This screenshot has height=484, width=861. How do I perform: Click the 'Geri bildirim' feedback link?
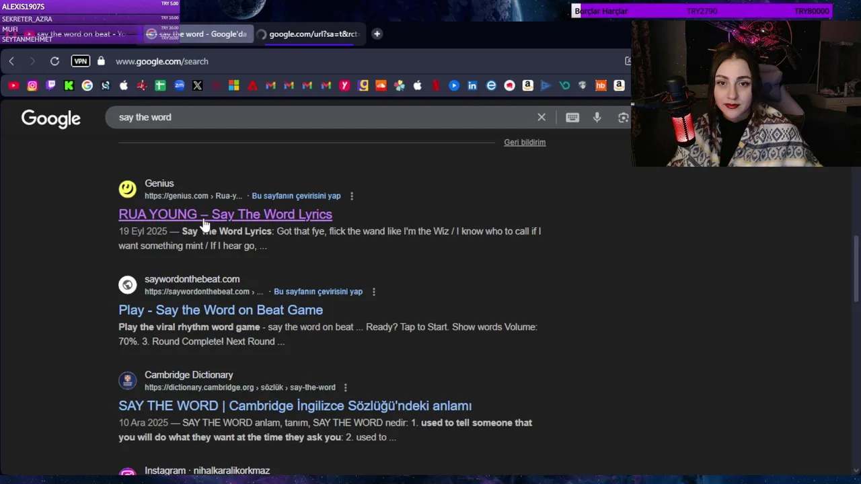point(525,143)
